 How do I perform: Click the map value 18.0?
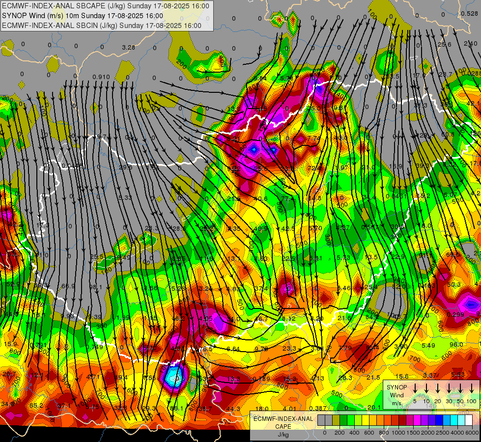[262, 409]
